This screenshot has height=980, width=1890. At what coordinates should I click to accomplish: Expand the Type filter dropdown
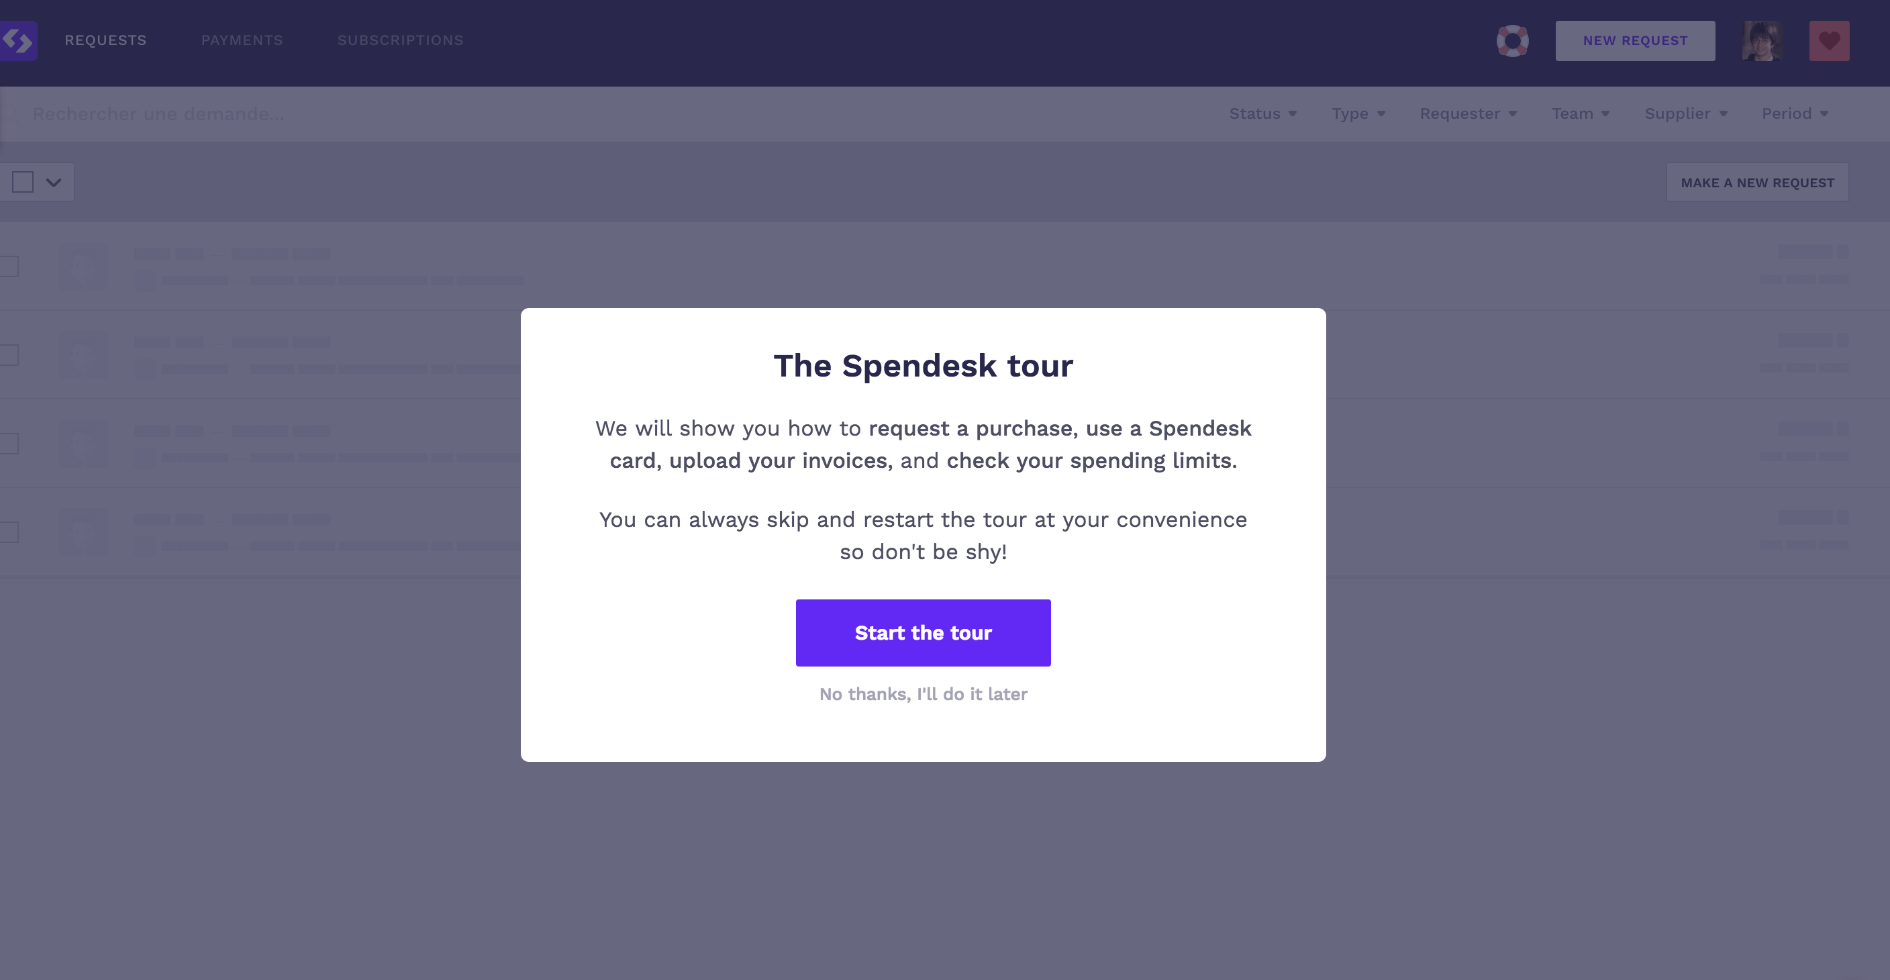click(1359, 113)
